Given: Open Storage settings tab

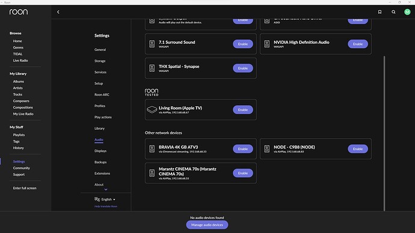Looking at the screenshot, I should point(100,61).
